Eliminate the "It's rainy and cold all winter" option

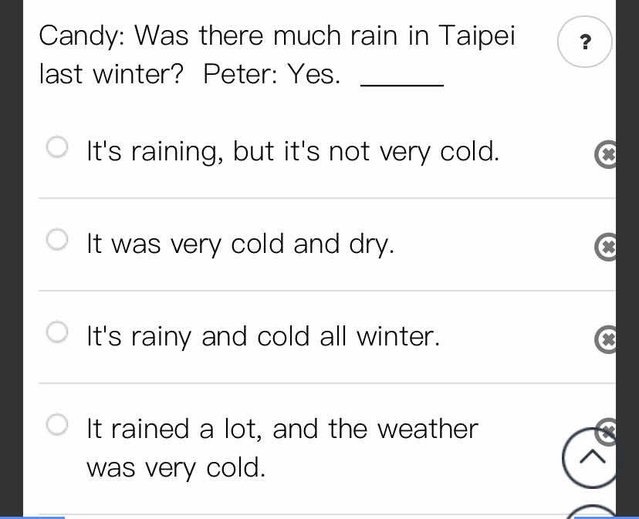606,339
